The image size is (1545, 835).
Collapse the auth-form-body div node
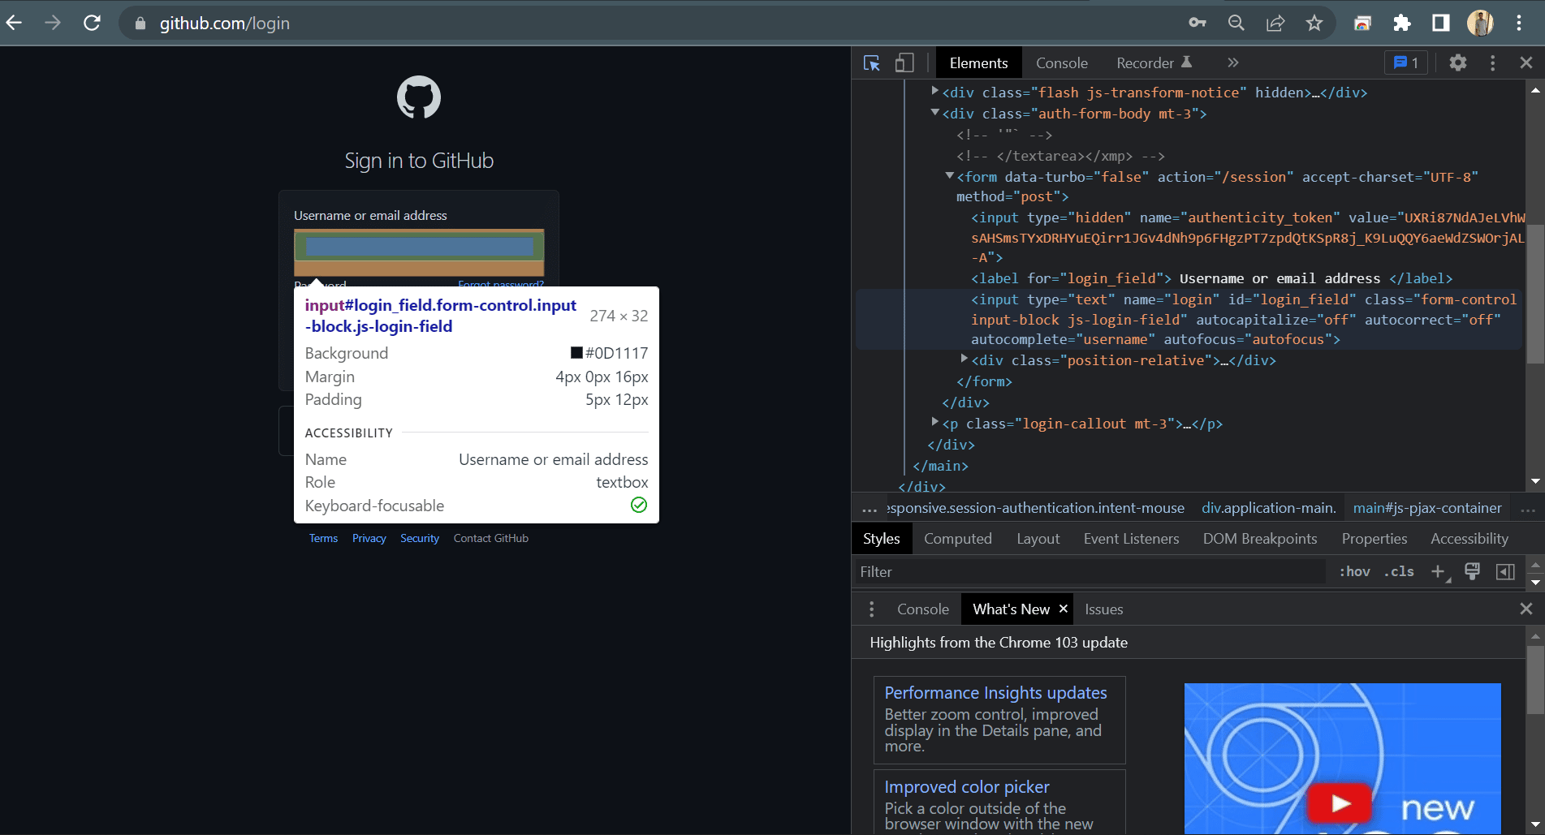click(935, 113)
